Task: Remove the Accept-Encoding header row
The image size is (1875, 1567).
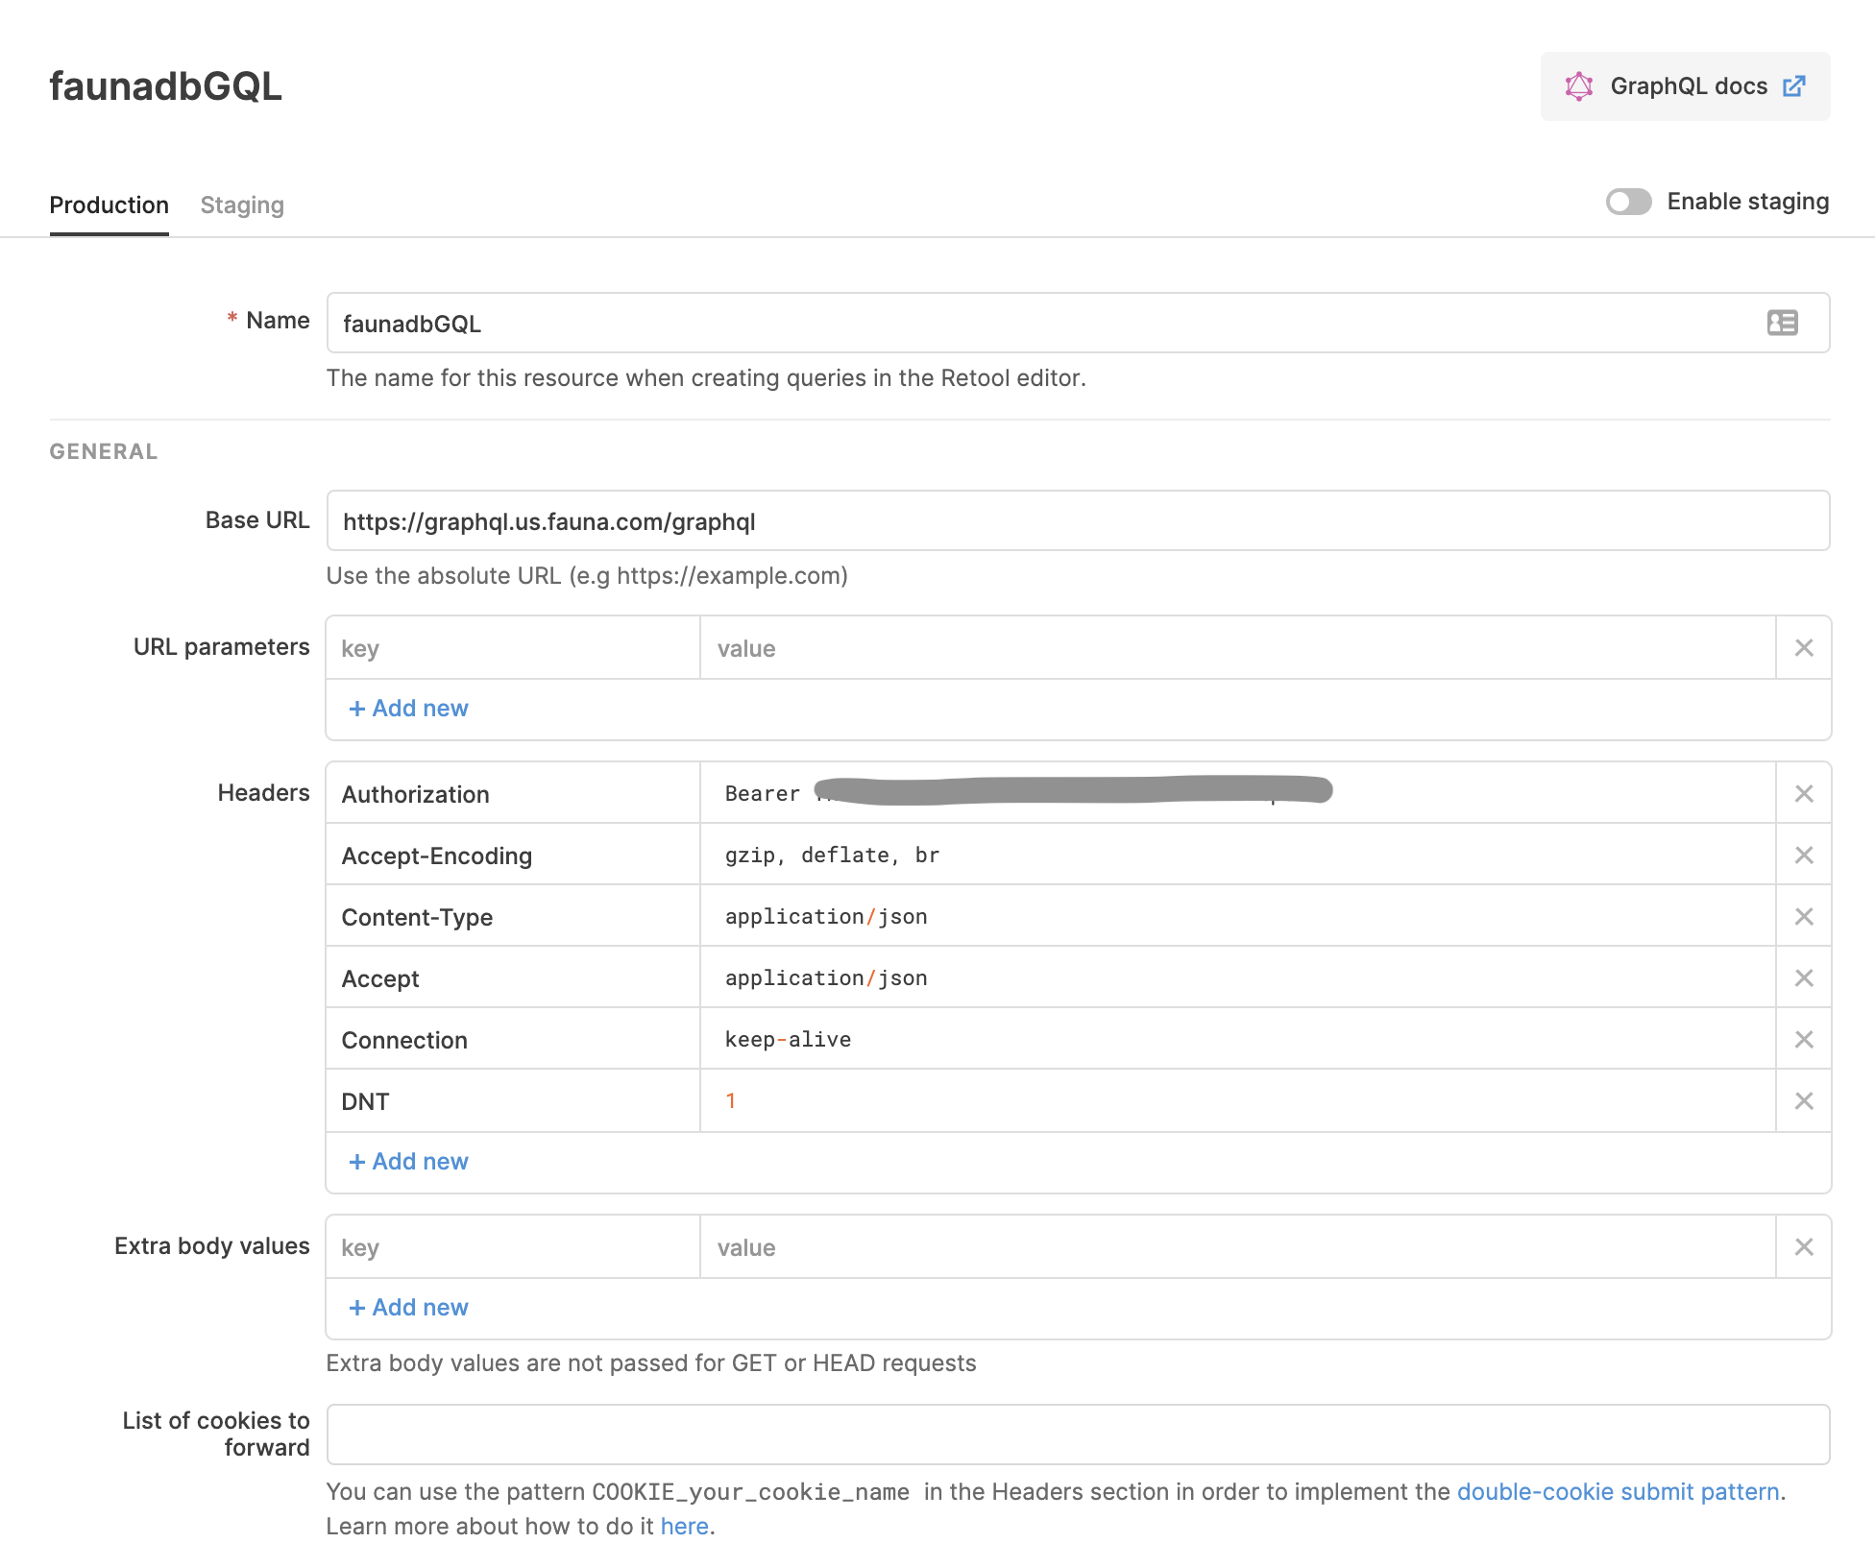Action: pyautogui.click(x=1804, y=856)
